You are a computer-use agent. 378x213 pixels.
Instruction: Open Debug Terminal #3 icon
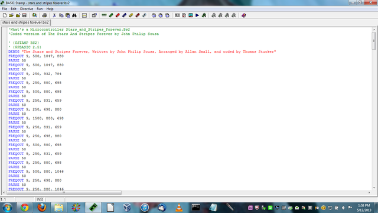(x=227, y=15)
